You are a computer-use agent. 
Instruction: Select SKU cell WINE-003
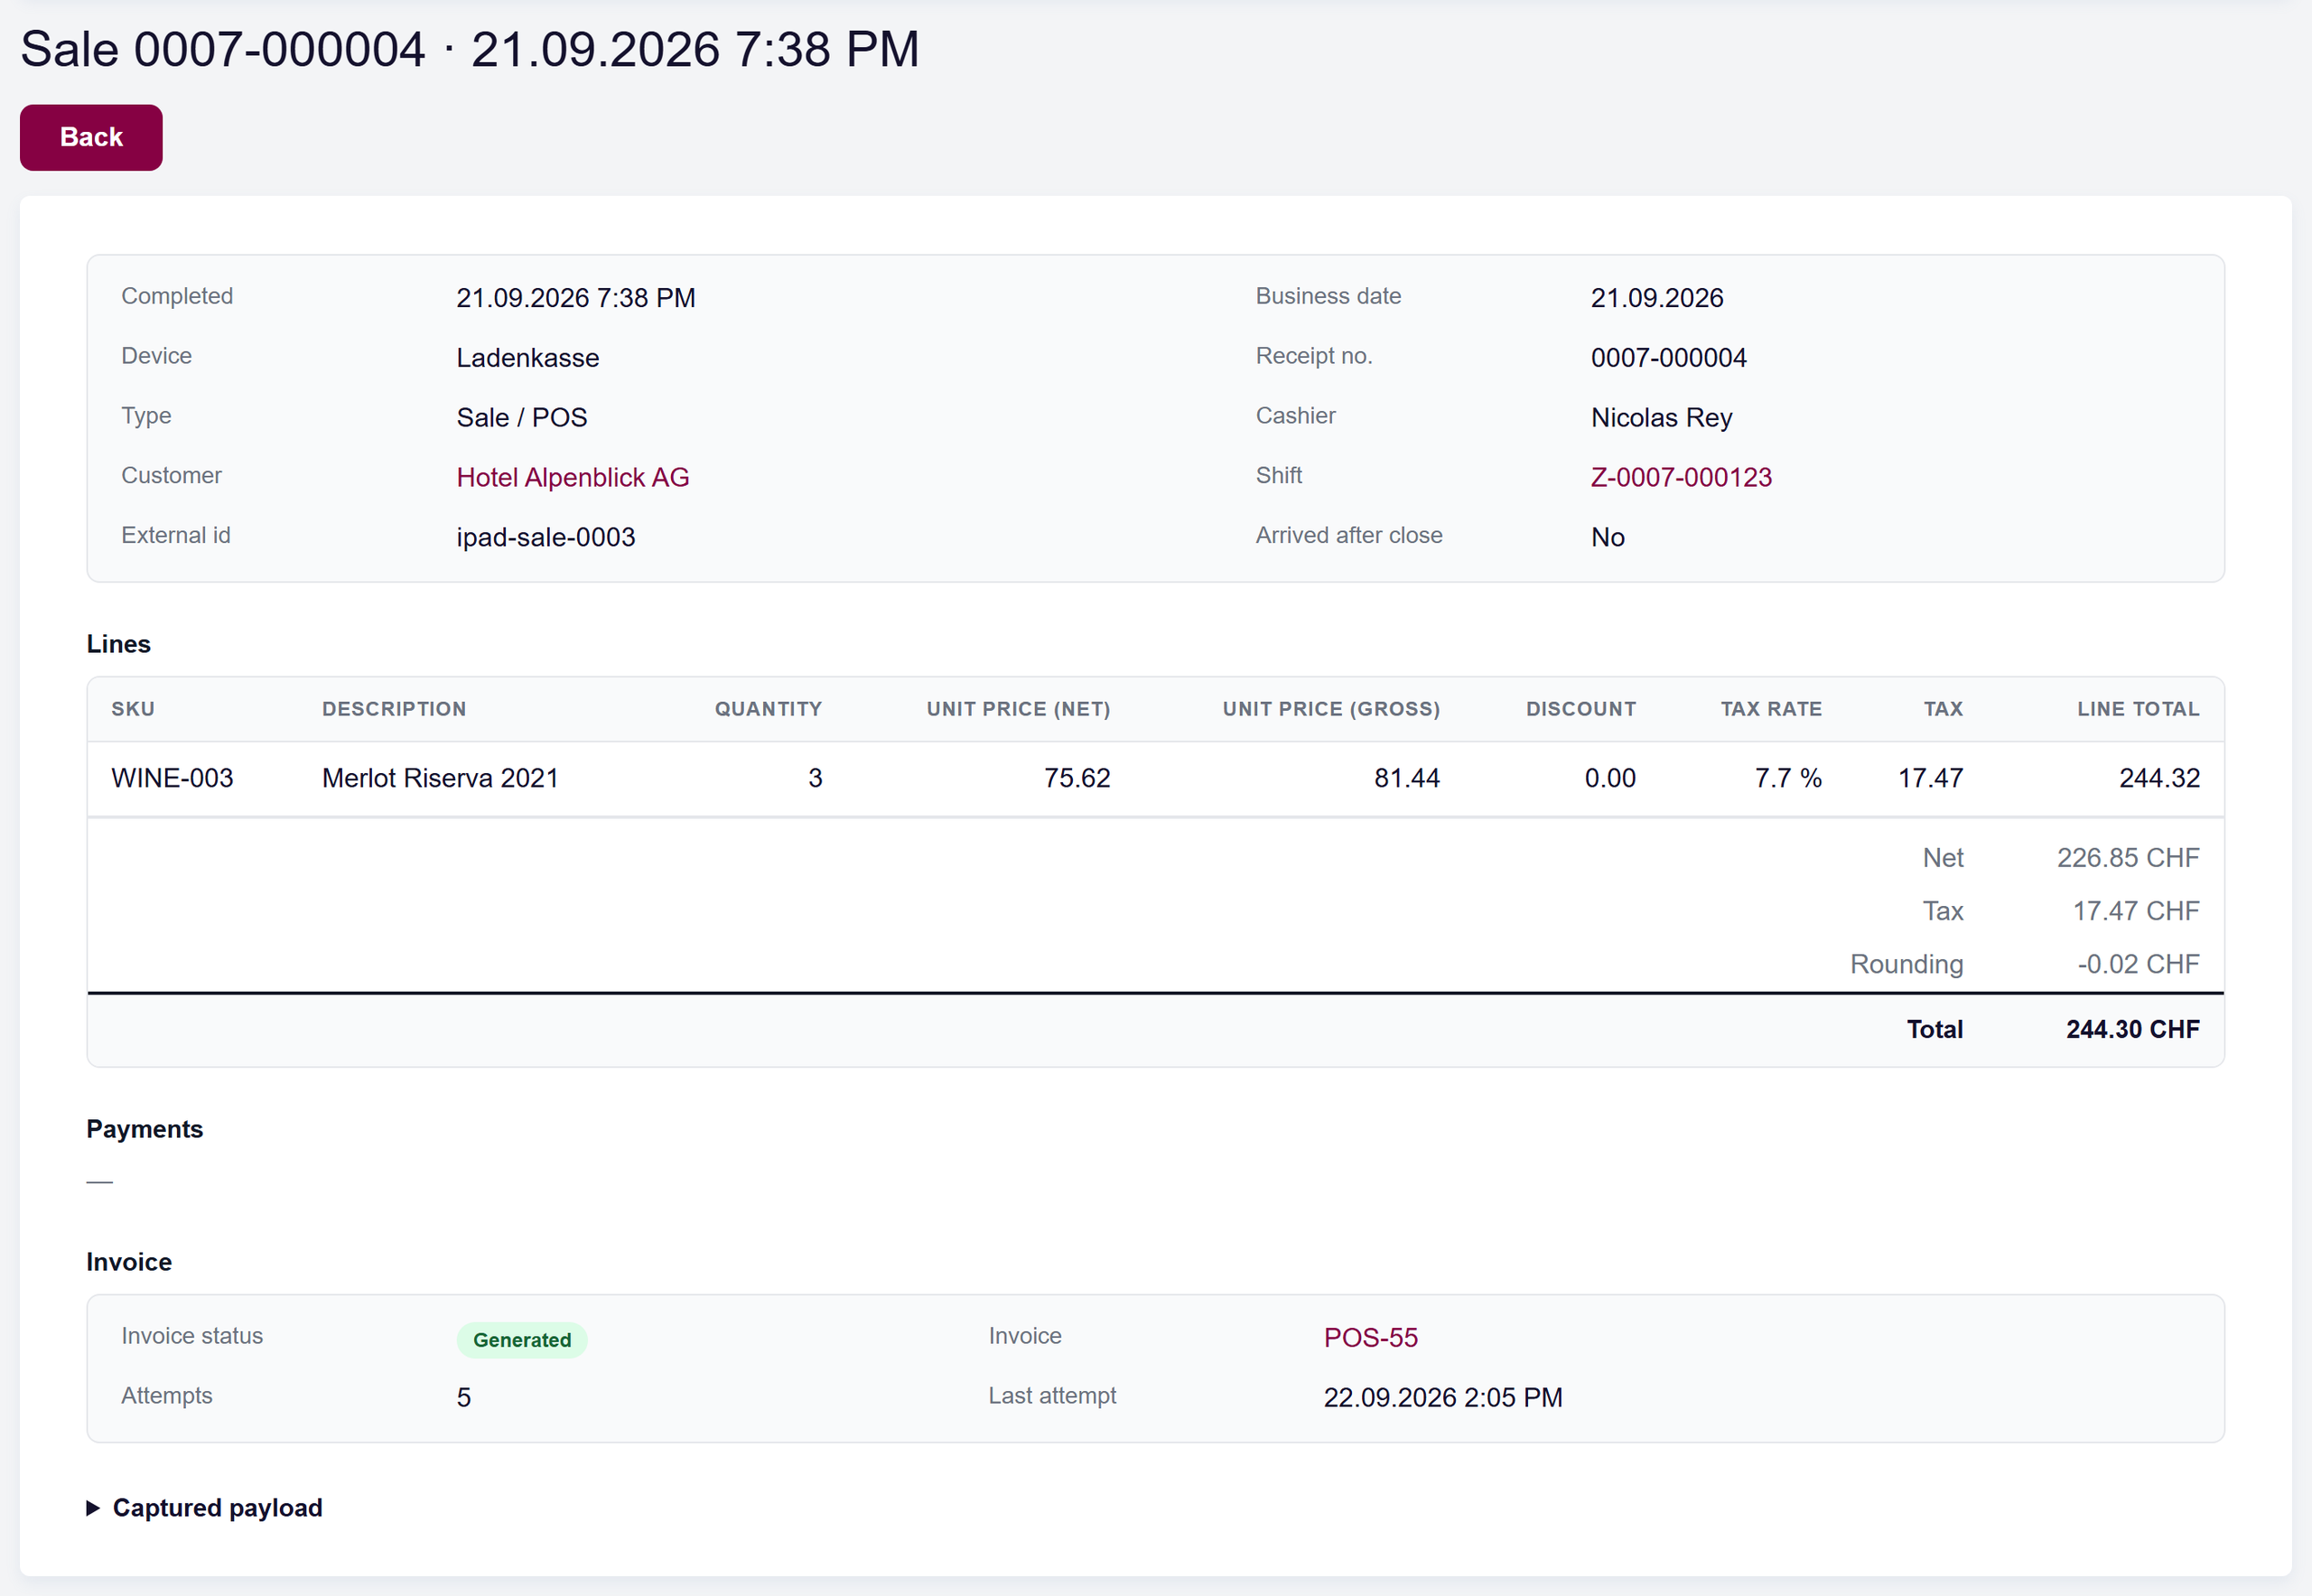(x=172, y=778)
